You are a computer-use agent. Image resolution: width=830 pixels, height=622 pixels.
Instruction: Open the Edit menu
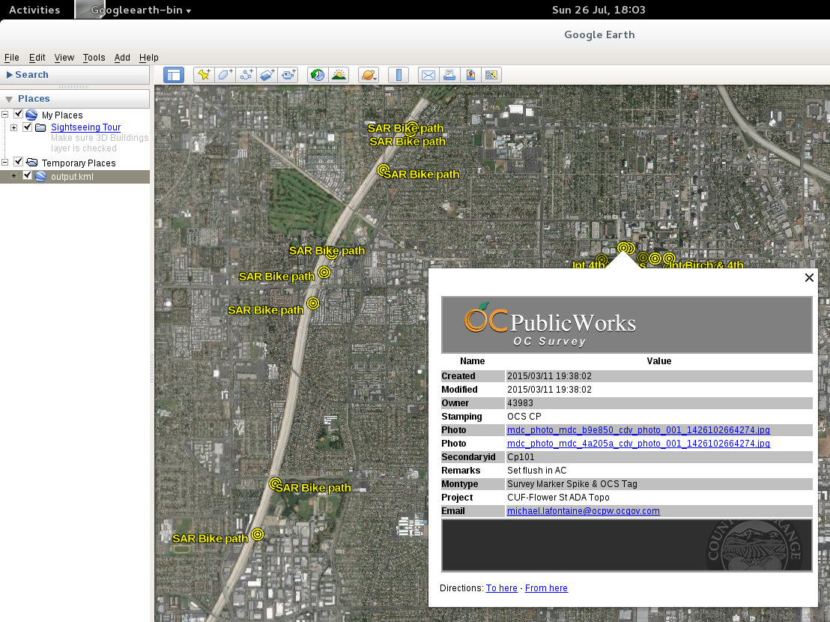37,58
